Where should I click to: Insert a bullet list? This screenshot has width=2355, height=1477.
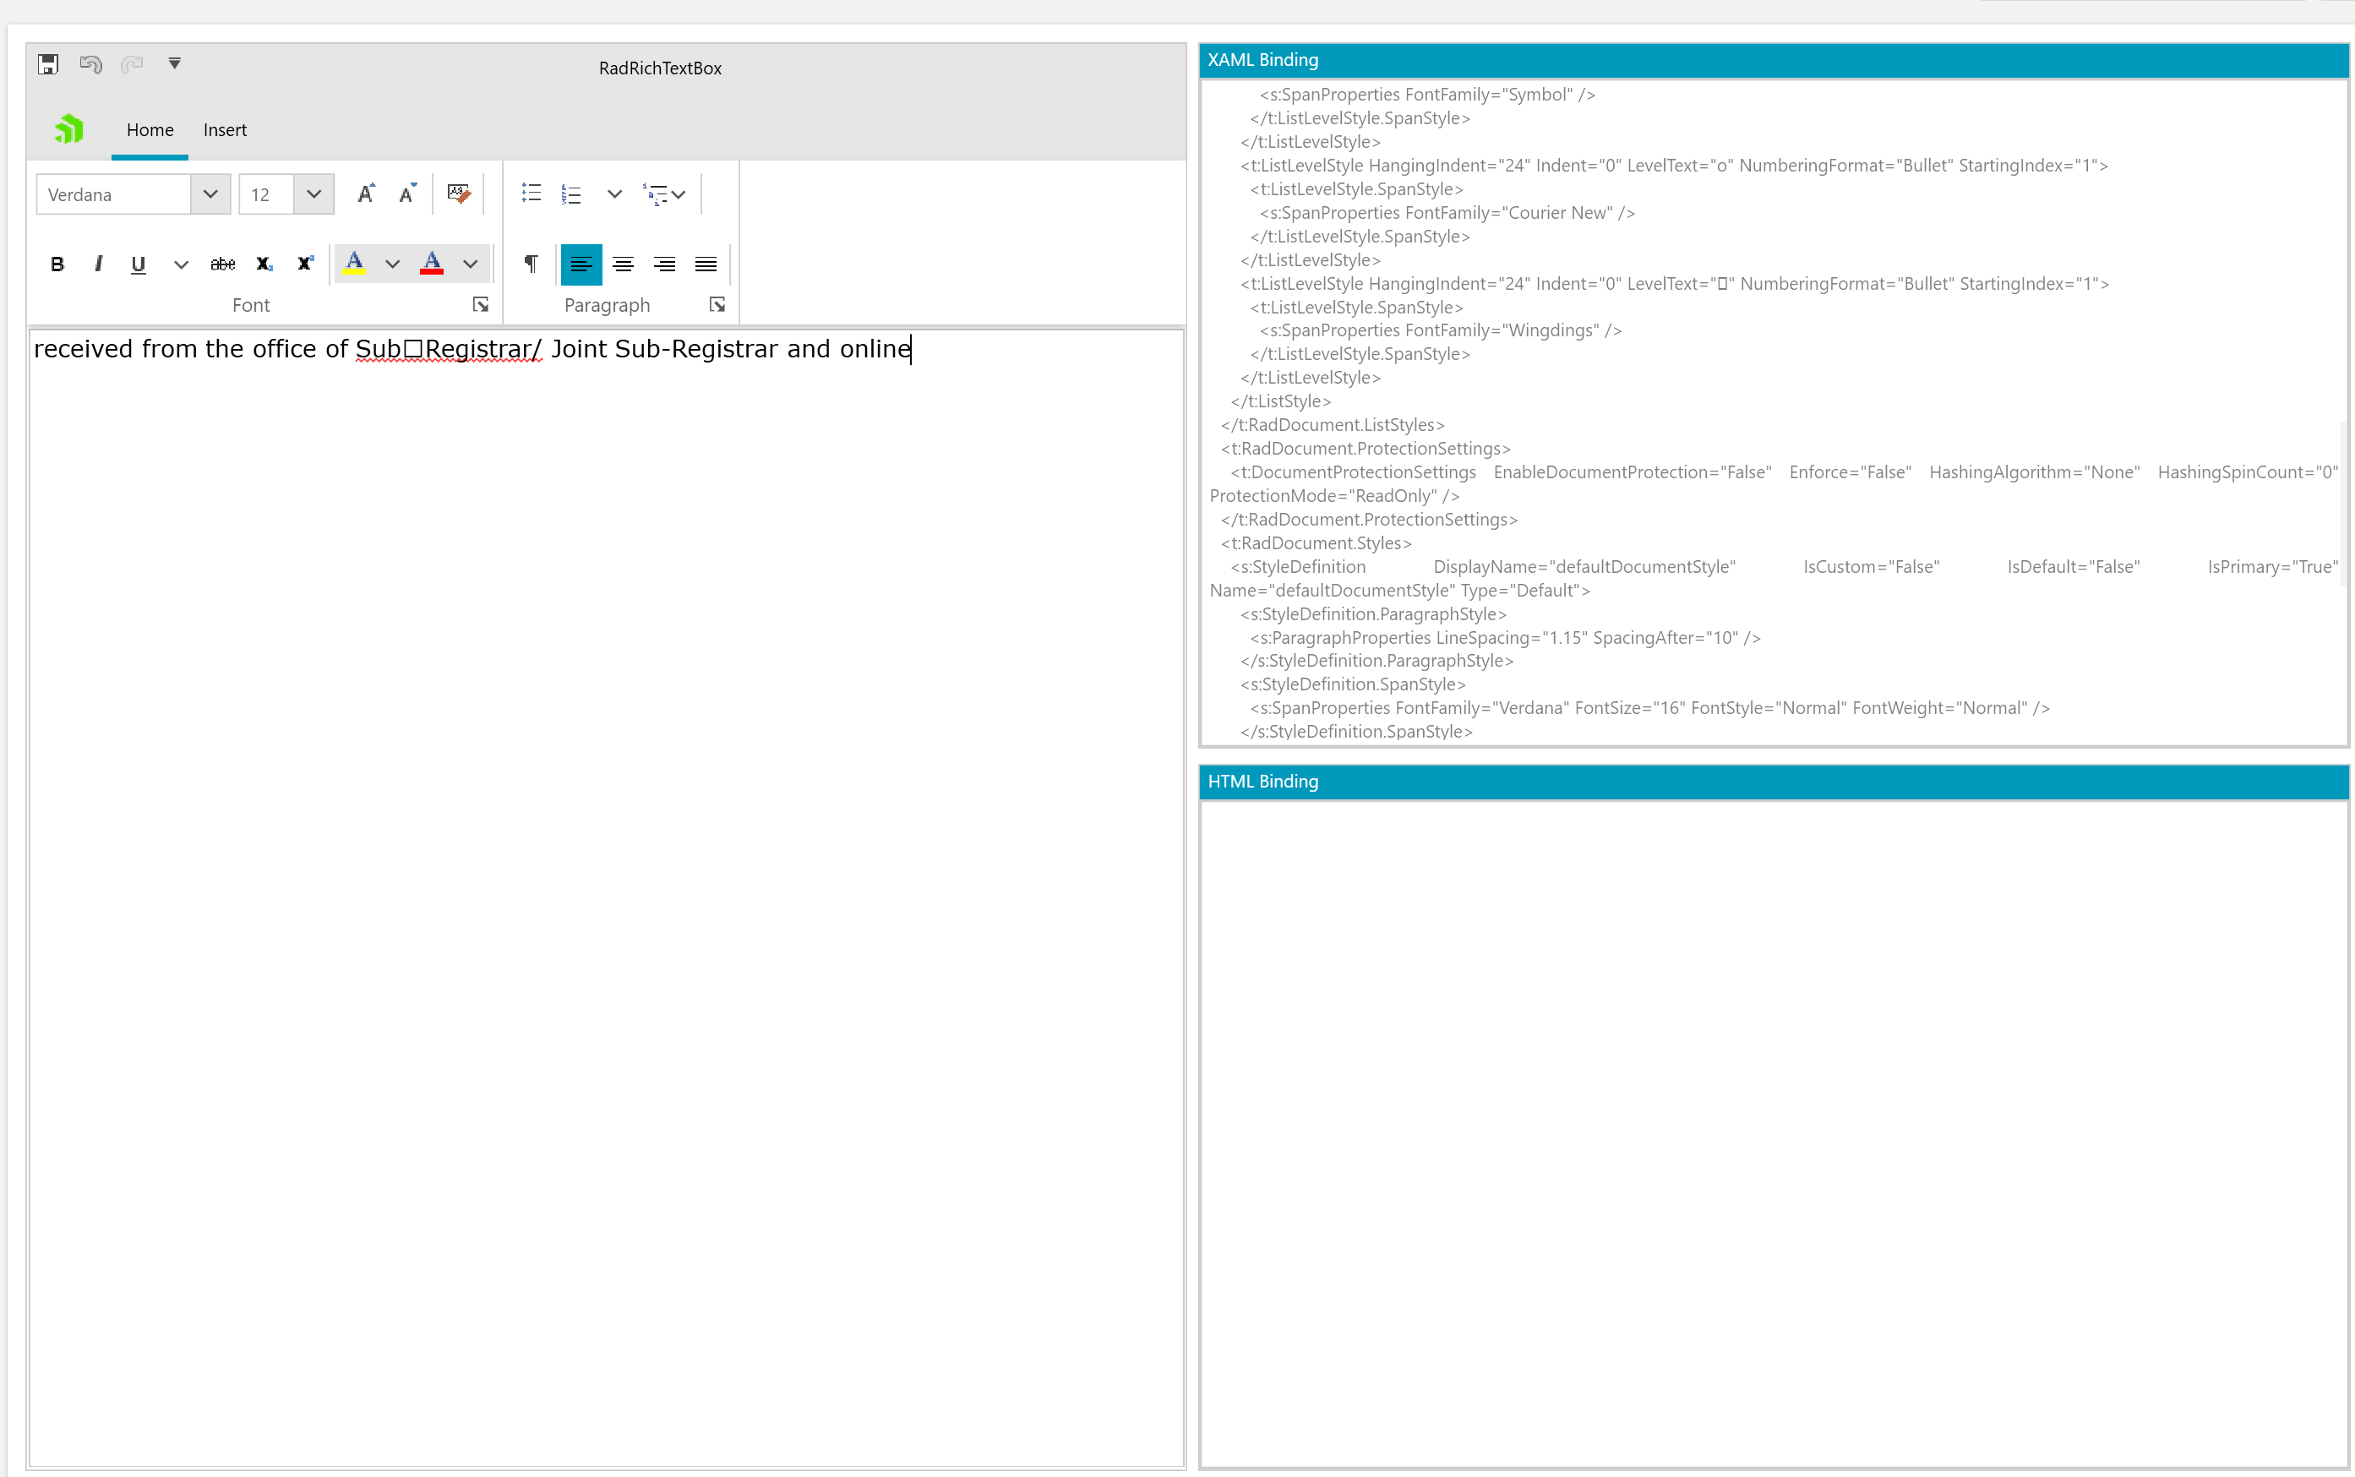pyautogui.click(x=532, y=193)
